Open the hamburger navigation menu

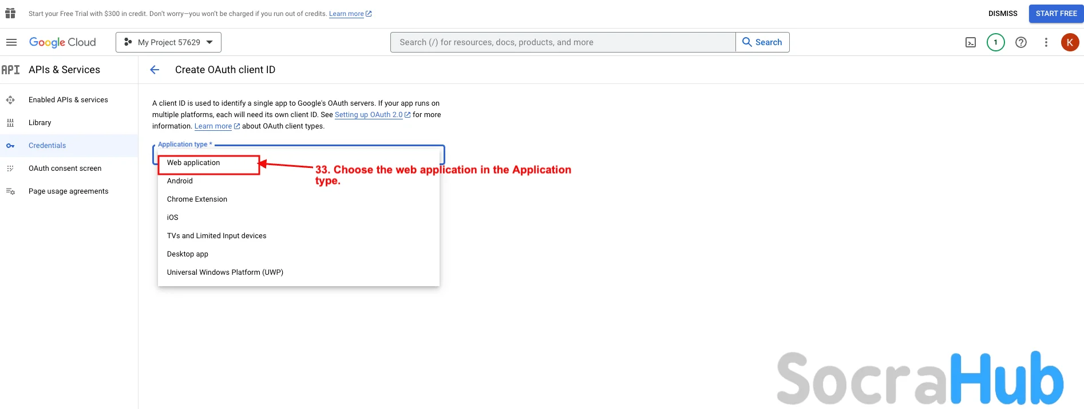(x=11, y=42)
